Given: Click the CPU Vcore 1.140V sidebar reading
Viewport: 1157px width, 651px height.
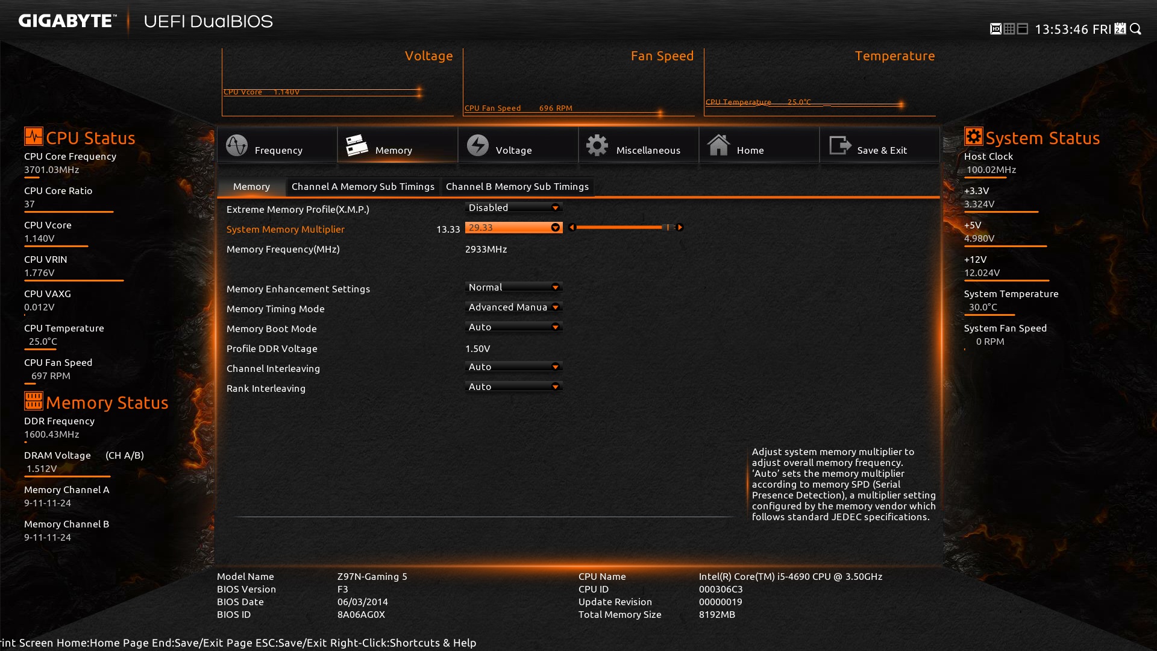Looking at the screenshot, I should tap(39, 238).
